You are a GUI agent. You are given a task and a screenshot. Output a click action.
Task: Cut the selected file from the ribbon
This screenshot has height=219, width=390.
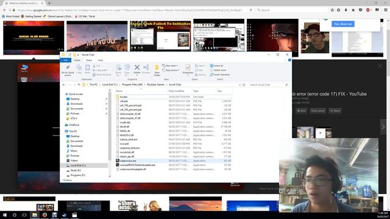coord(96,66)
